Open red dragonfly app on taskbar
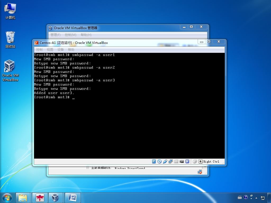This screenshot has height=203, width=271. 40,198
